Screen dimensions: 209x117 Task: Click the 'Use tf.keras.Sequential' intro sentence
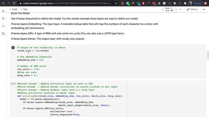pyautogui.click(x=75, y=19)
